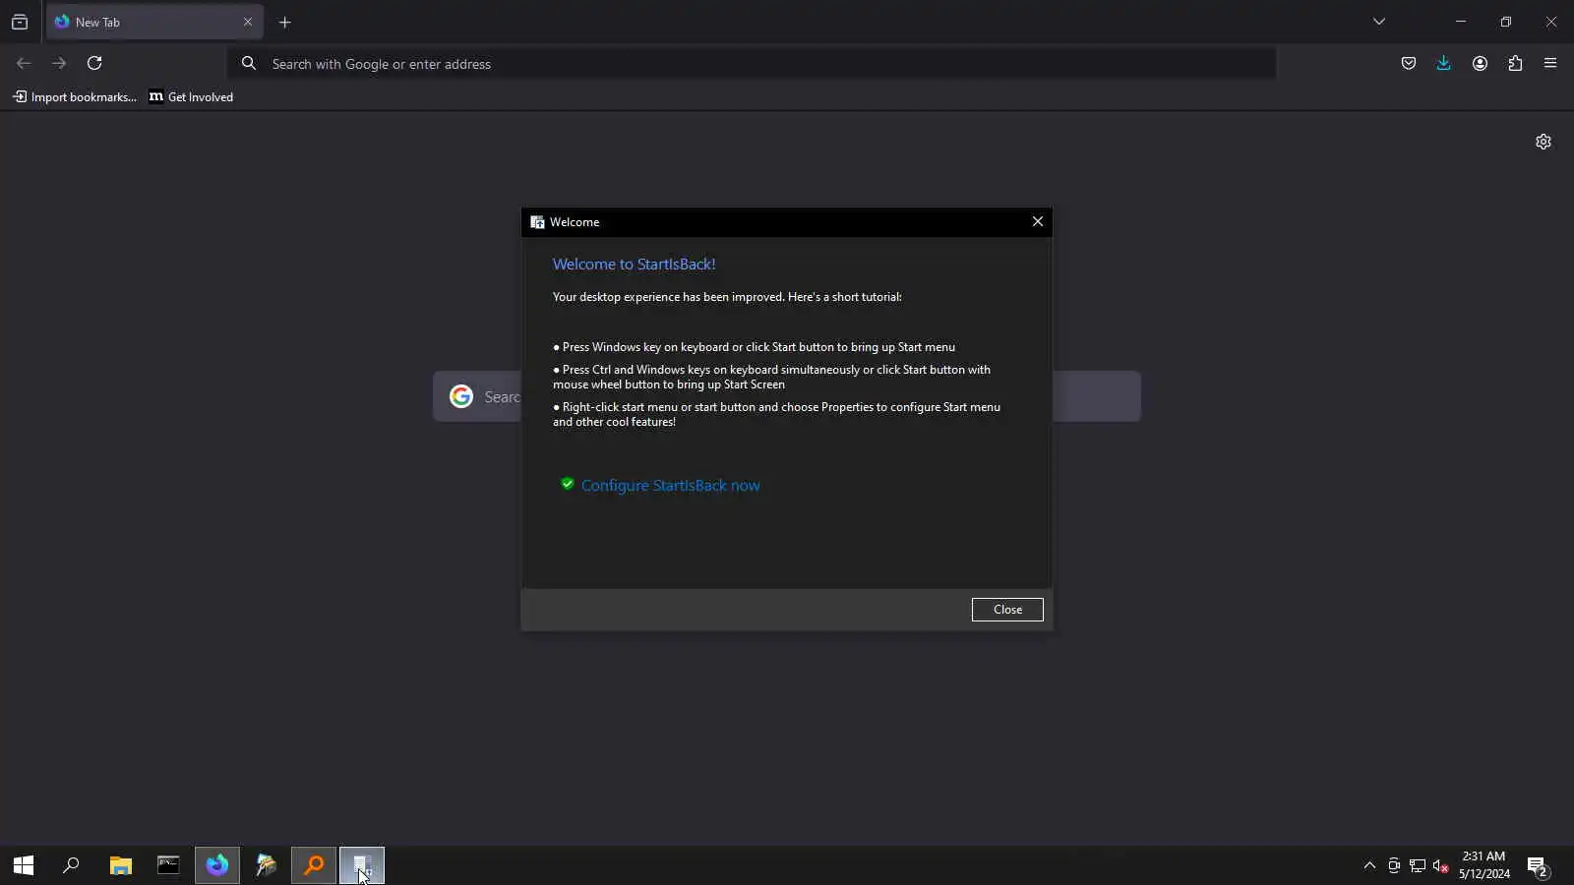Focus the Firefox address bar
1574x885 pixels.
(752, 63)
